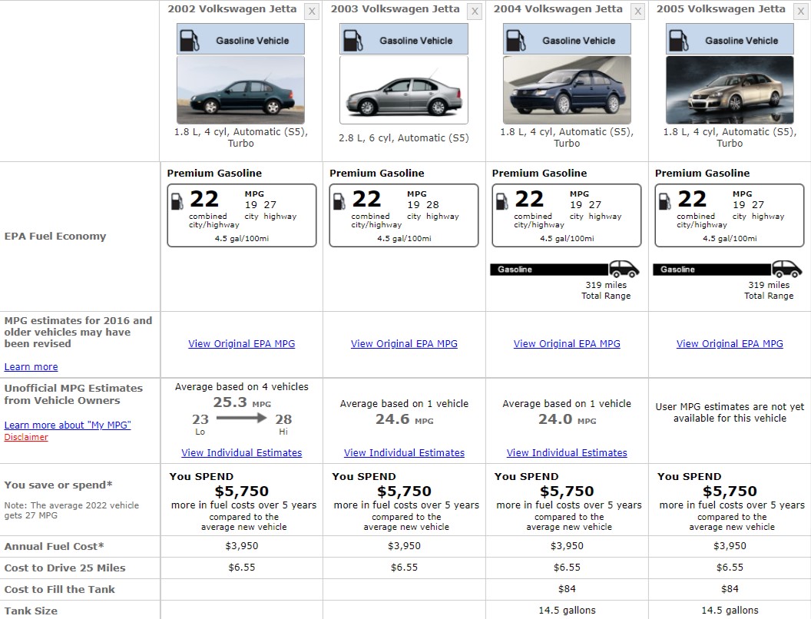Viewport: 811px width, 619px height.
Task: Click the 2004 Jetta Gasoline range bar
Action: pos(549,270)
